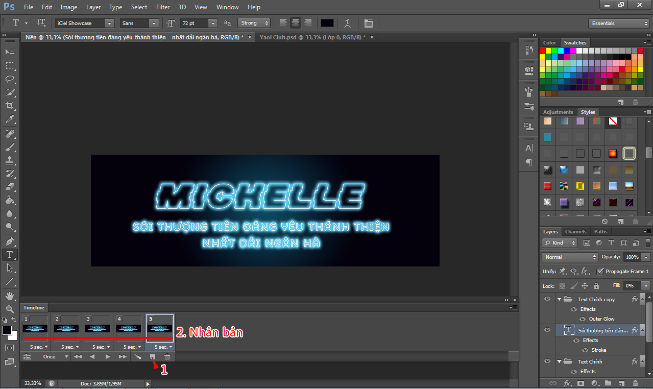The height and width of the screenshot is (389, 653).
Task: Select the Pen tool
Action: tap(10, 241)
